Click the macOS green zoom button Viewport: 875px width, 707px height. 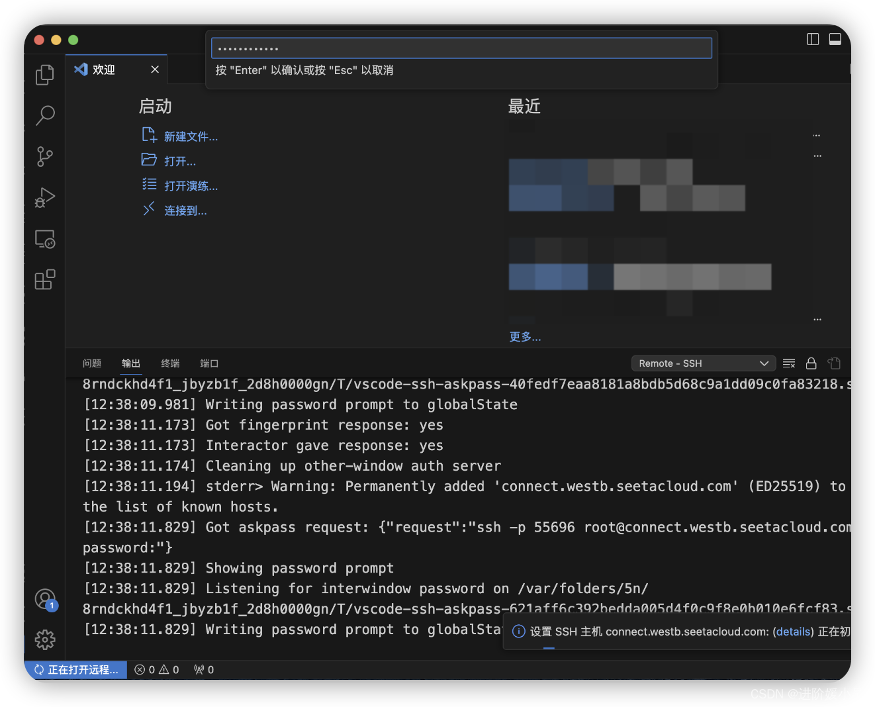click(73, 40)
